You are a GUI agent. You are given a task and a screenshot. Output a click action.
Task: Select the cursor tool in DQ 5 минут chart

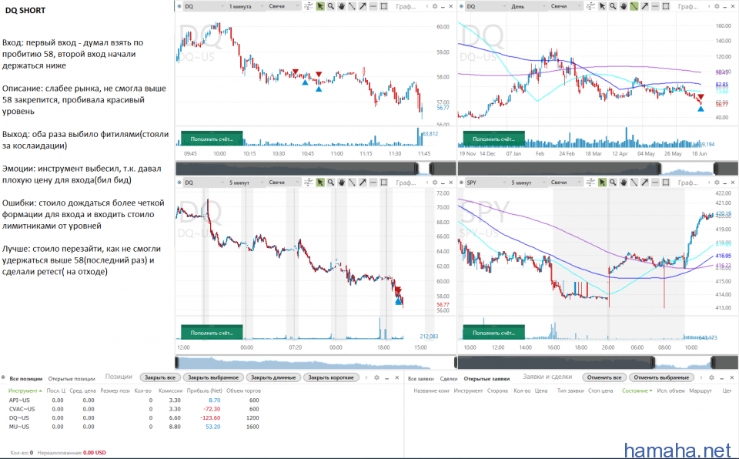320,182
